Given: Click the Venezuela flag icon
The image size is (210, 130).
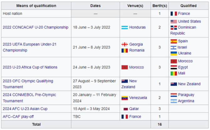Looking at the screenshot, I should coord(124,98).
